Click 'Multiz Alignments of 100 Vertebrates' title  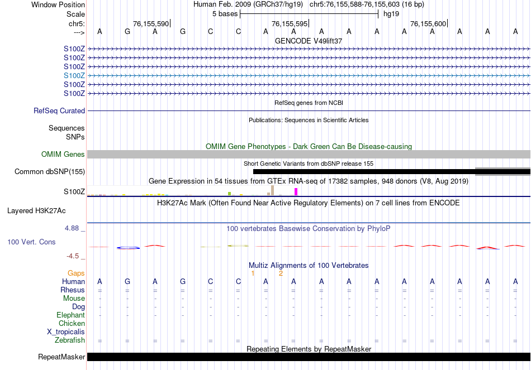tap(309, 266)
